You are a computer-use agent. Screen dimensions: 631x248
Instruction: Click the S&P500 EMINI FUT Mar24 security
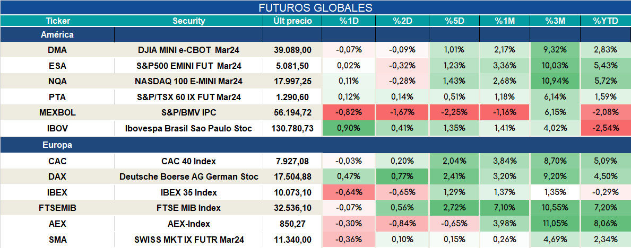(x=188, y=66)
